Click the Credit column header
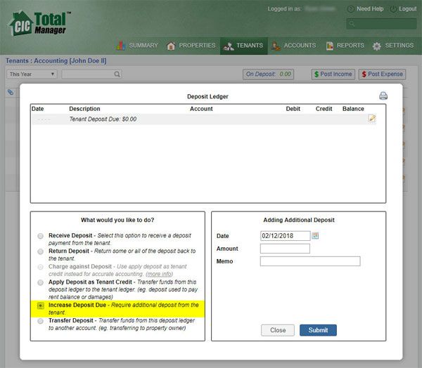Viewport: 422px width, 368px height. coord(324,109)
